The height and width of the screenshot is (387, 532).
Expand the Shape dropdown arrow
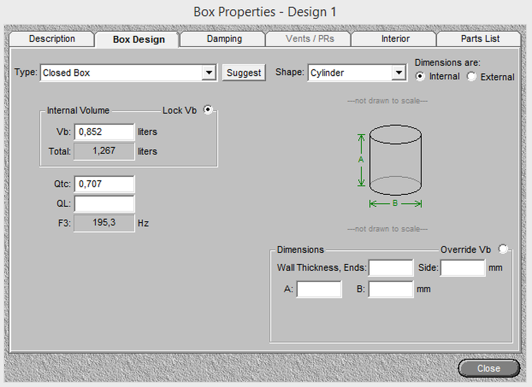[x=399, y=73]
